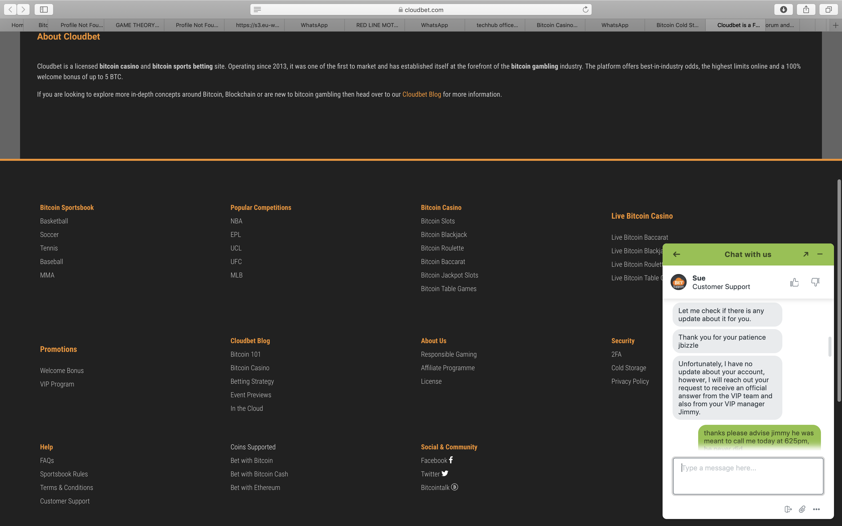Screen dimensions: 842x526
Task: Open Soccer sportsbook link
Action: pyautogui.click(x=49, y=234)
